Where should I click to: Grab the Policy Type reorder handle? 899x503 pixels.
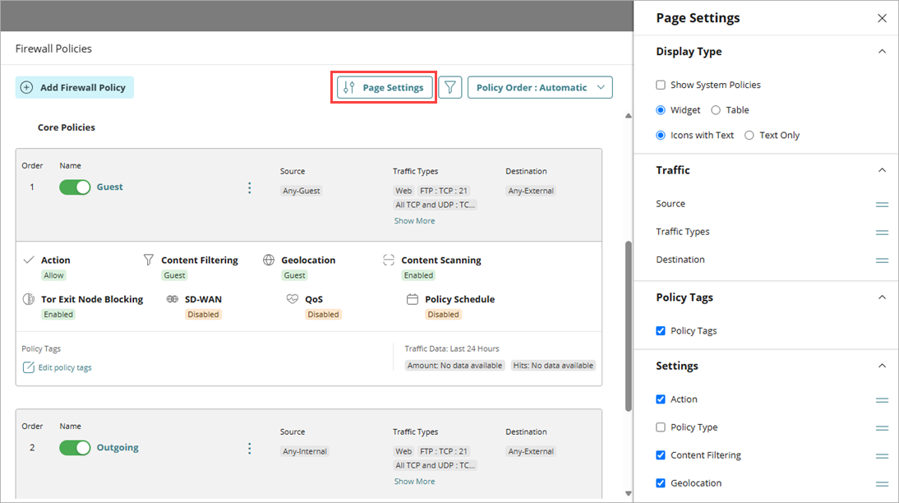tap(882, 428)
